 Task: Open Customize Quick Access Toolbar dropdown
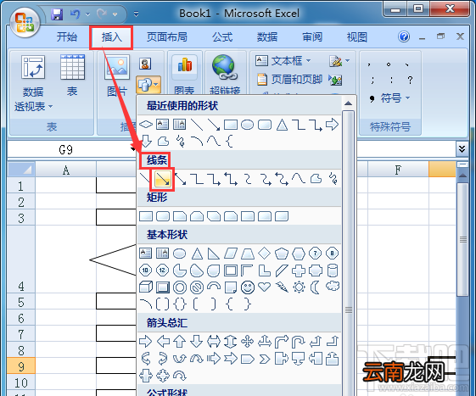pyautogui.click(x=136, y=14)
